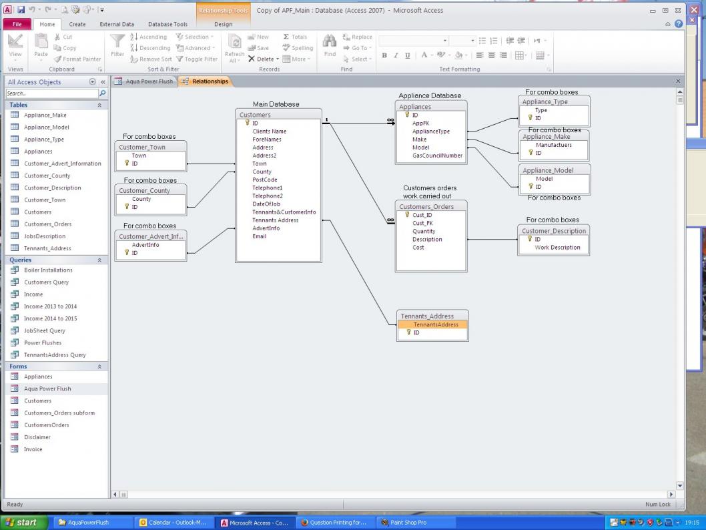Click the increase indent icon

click(x=521, y=41)
